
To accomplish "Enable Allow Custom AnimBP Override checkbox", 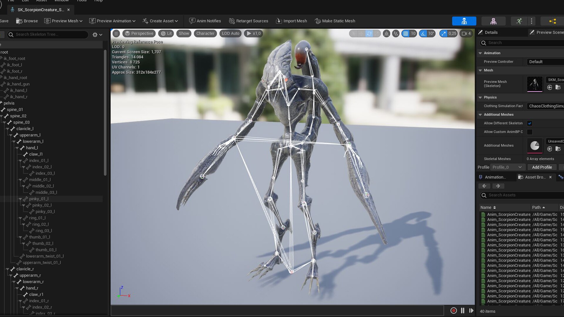I will click(x=530, y=132).
